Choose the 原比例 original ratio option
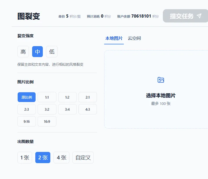 (27, 97)
